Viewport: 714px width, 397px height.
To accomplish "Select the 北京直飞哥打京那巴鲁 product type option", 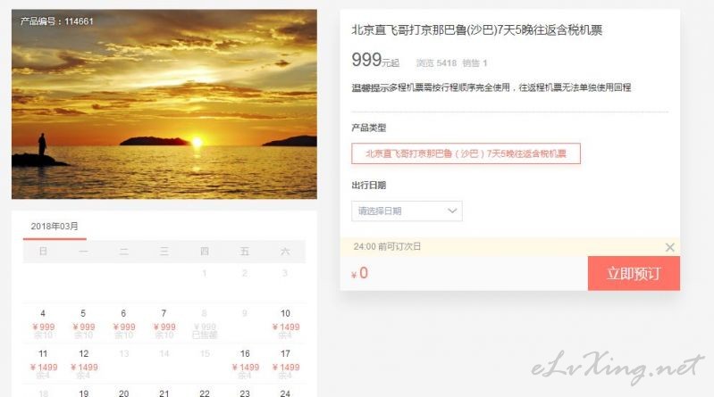I will (x=466, y=153).
